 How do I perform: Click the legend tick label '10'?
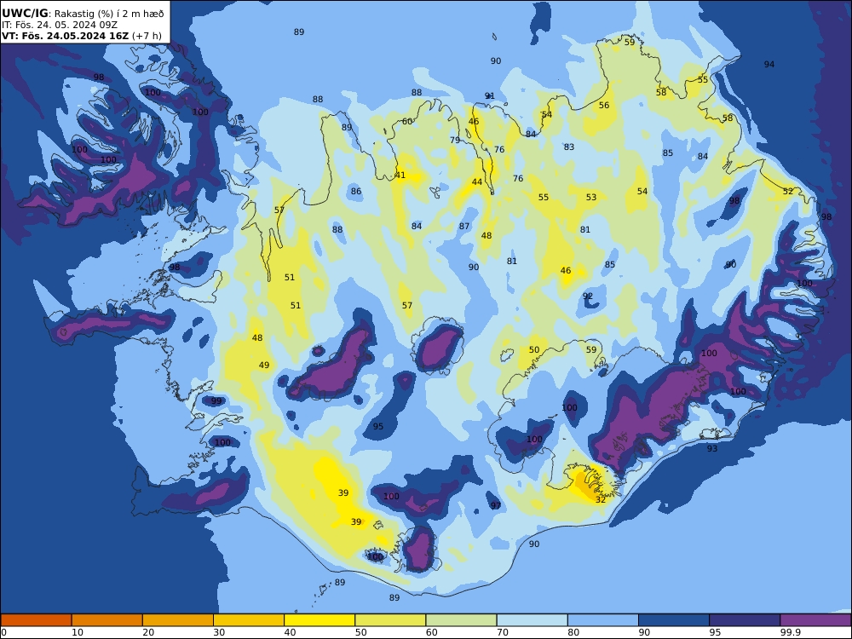[x=78, y=632]
